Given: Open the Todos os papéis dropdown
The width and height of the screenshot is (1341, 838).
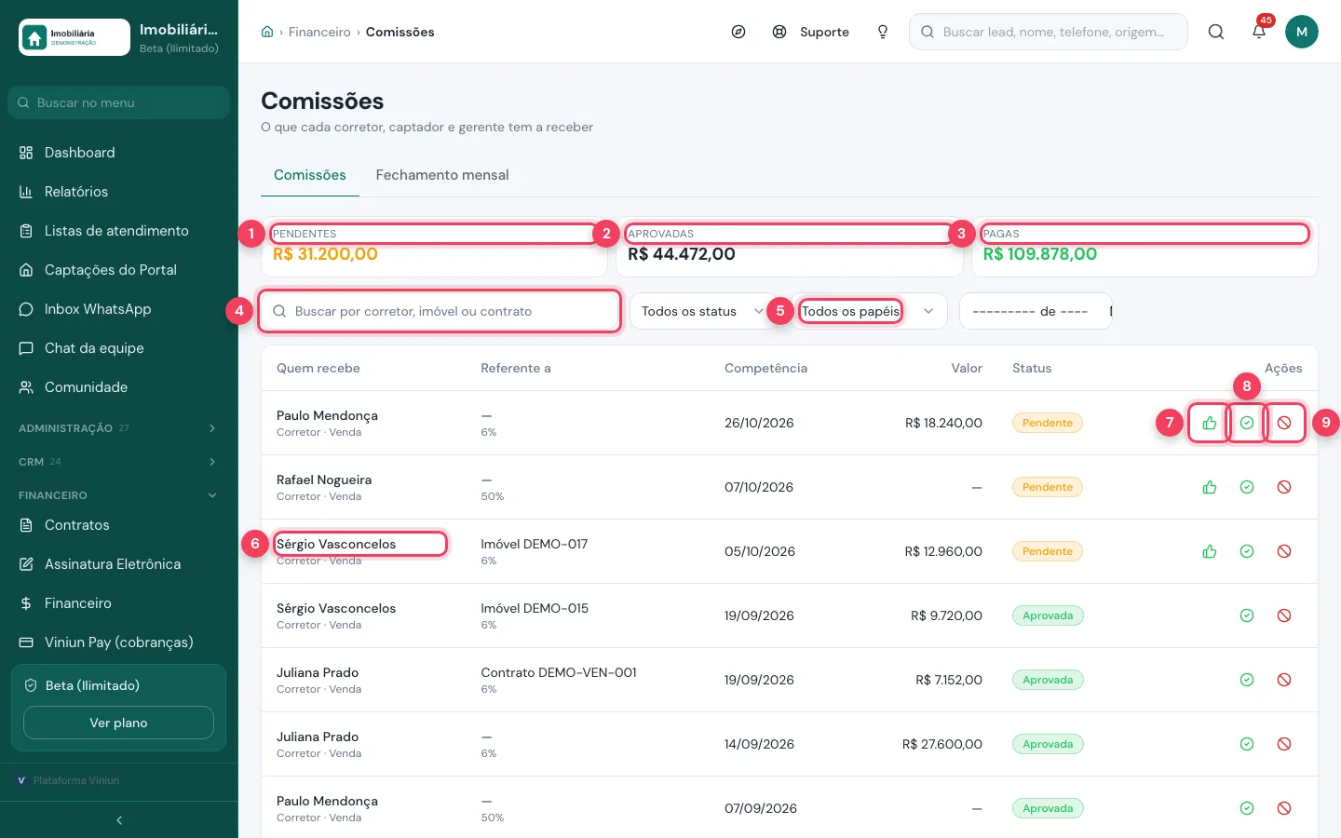Looking at the screenshot, I should (869, 311).
